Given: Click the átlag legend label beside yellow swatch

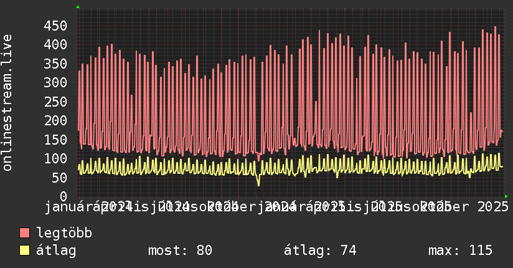Looking at the screenshot, I should pos(56,251).
